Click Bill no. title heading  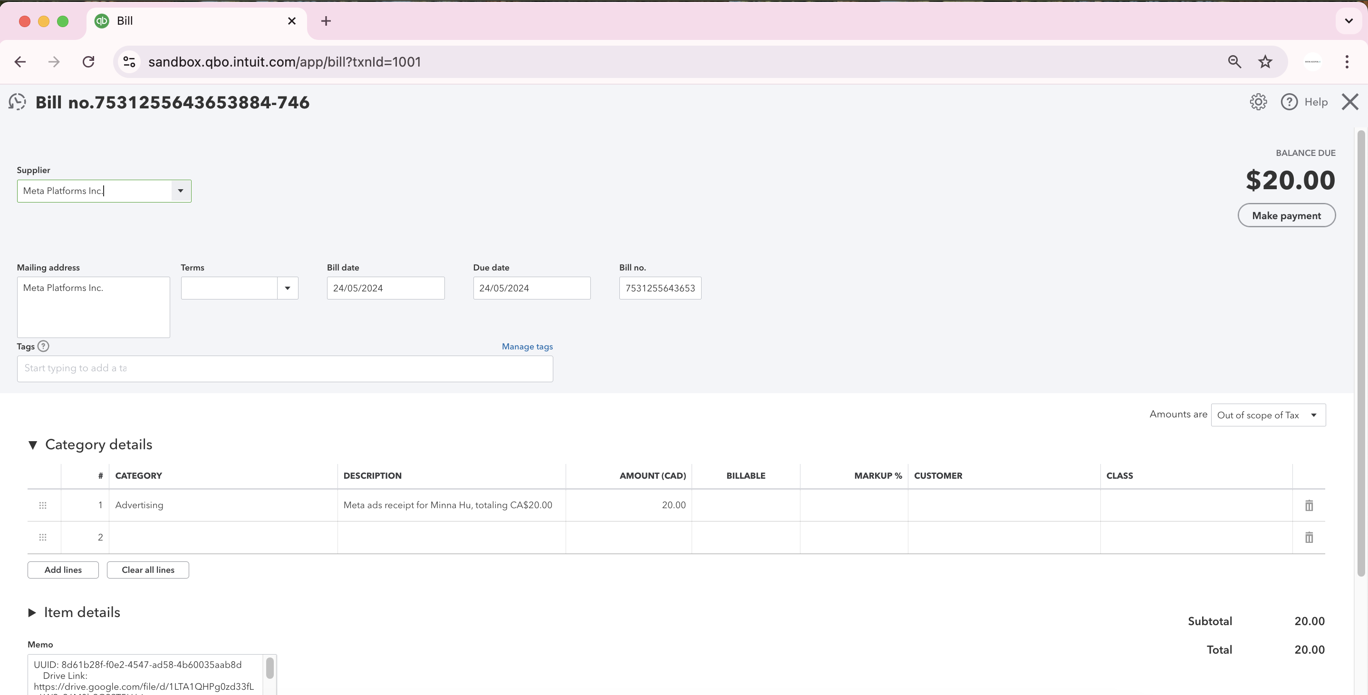[x=173, y=103]
